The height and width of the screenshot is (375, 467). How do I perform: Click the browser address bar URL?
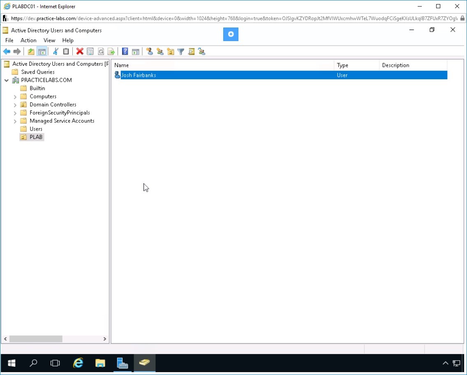[234, 18]
